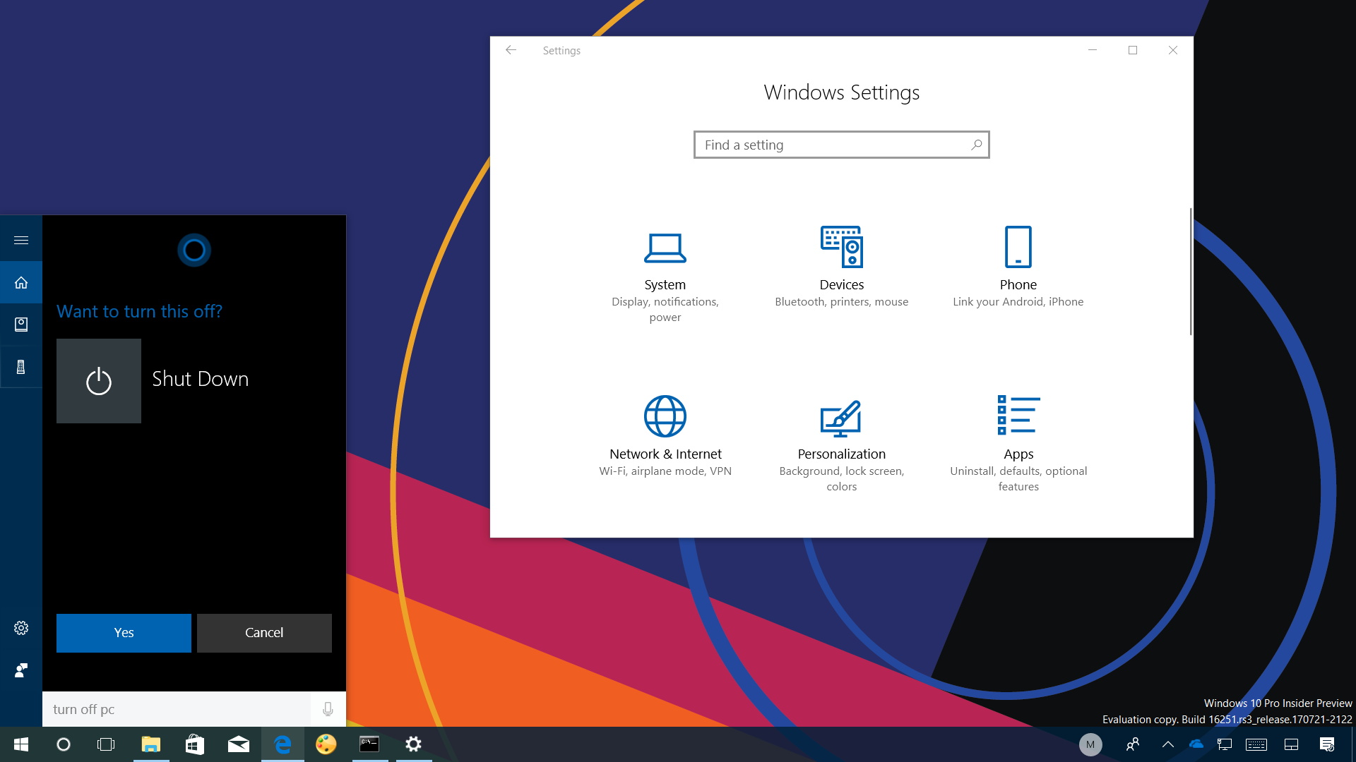This screenshot has width=1356, height=762.
Task: Open the Windows Start menu
Action: point(21,744)
